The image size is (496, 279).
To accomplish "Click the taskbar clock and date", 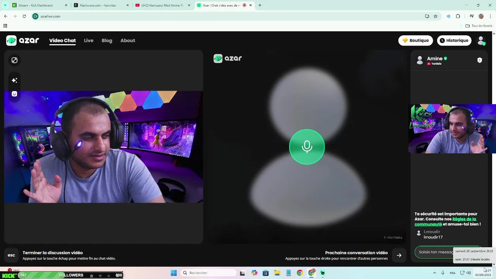I will (483, 273).
